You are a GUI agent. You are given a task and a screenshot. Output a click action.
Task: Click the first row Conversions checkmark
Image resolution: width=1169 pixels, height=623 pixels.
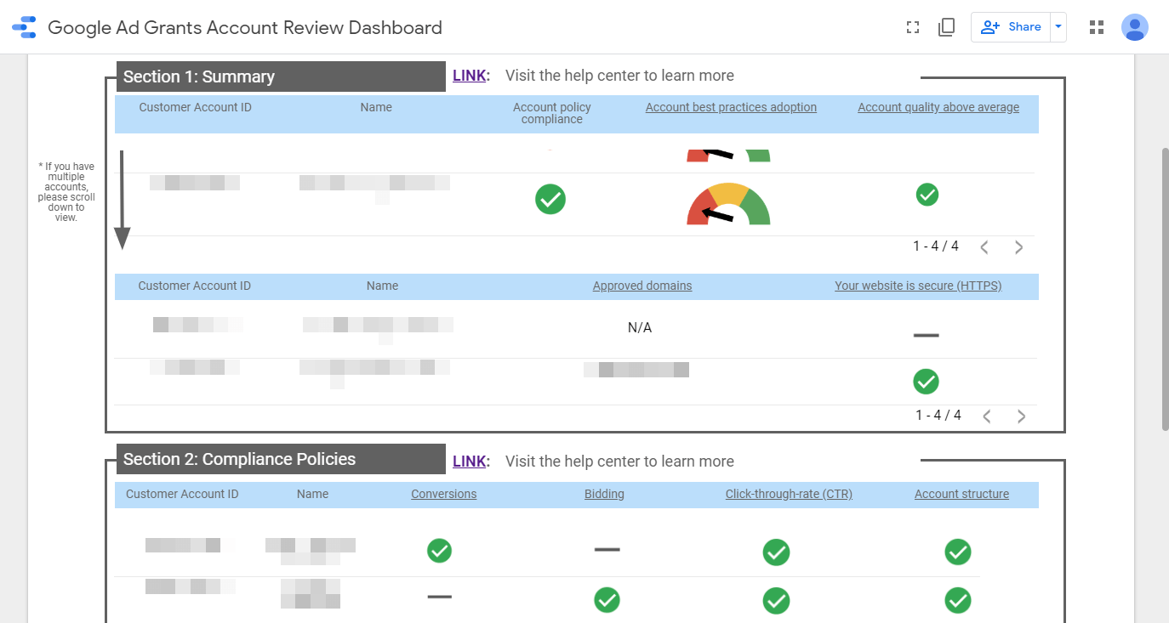(439, 551)
